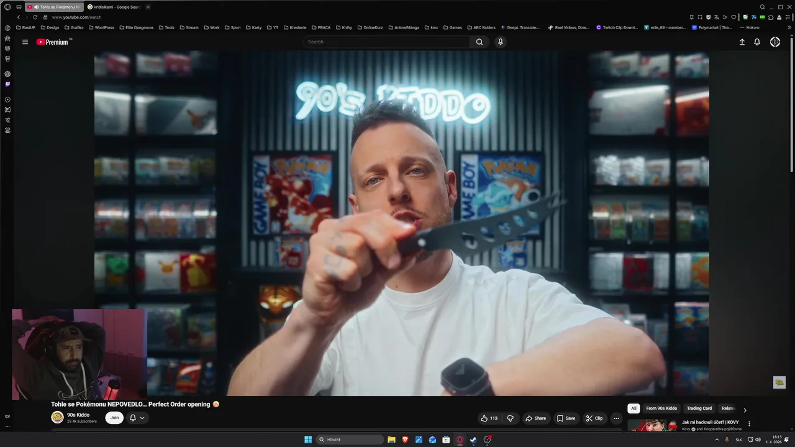Open more actions three-dot menu
Screen dimensions: 795x447
[x=616, y=418]
